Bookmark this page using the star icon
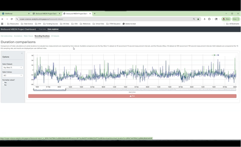The image size is (241, 147). coord(198,19)
